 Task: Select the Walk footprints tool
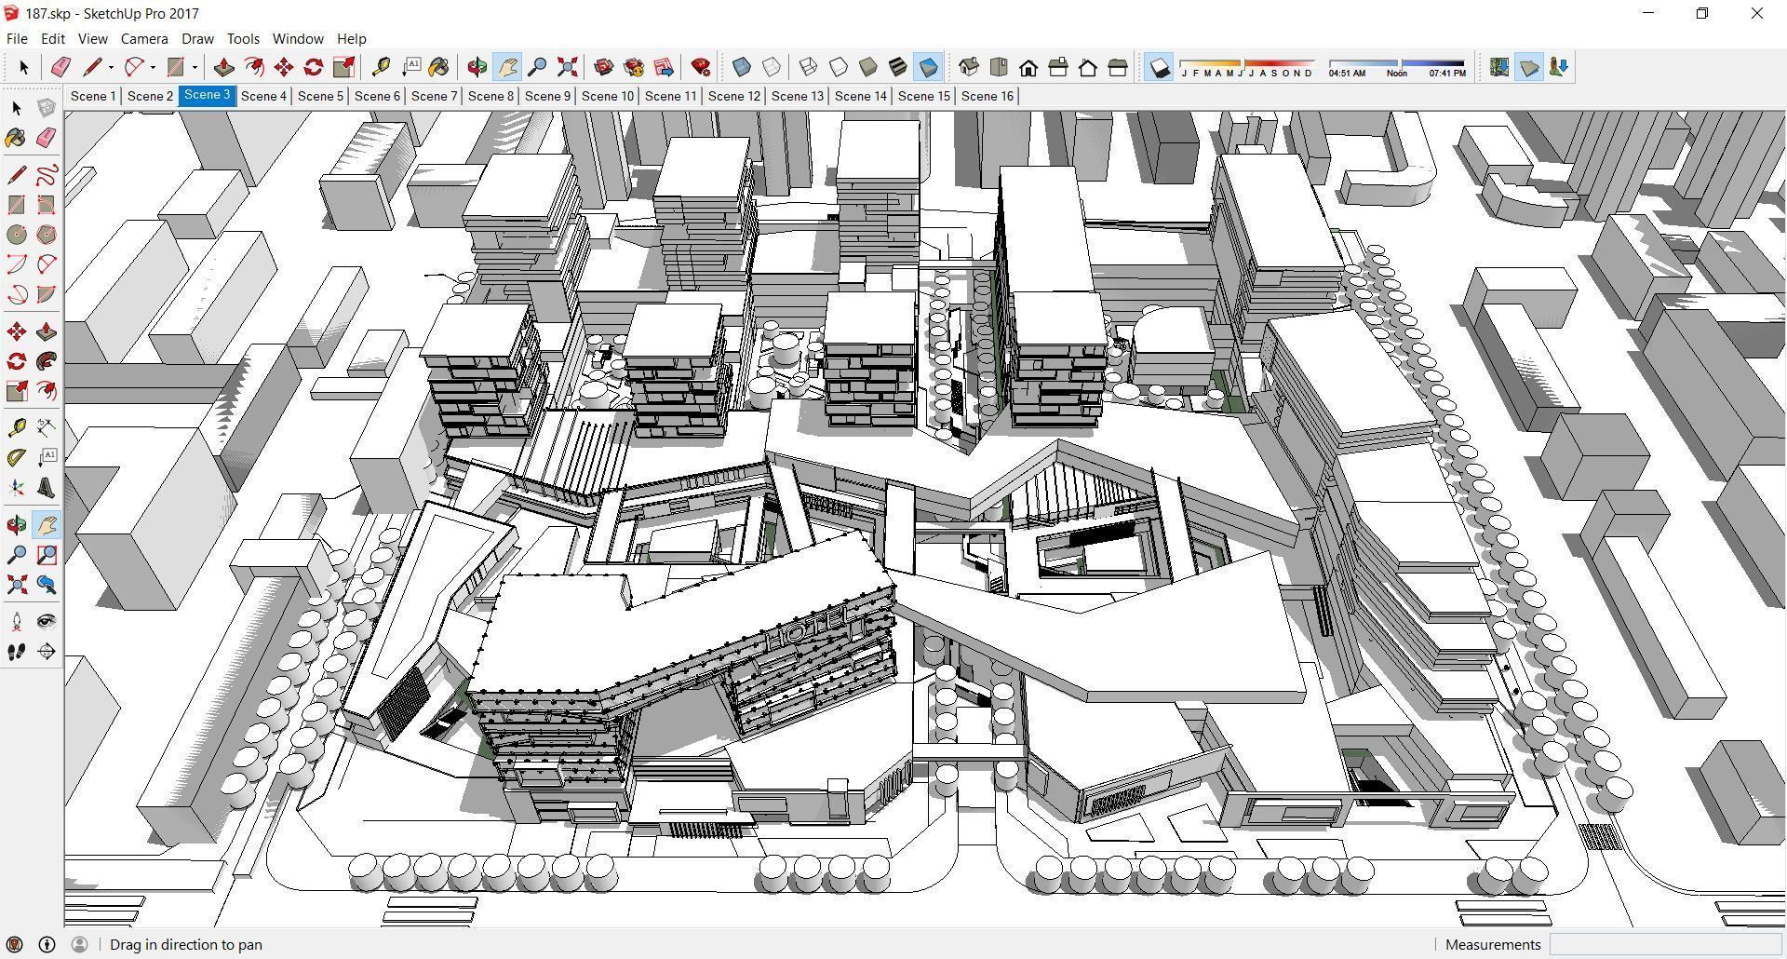[x=17, y=652]
